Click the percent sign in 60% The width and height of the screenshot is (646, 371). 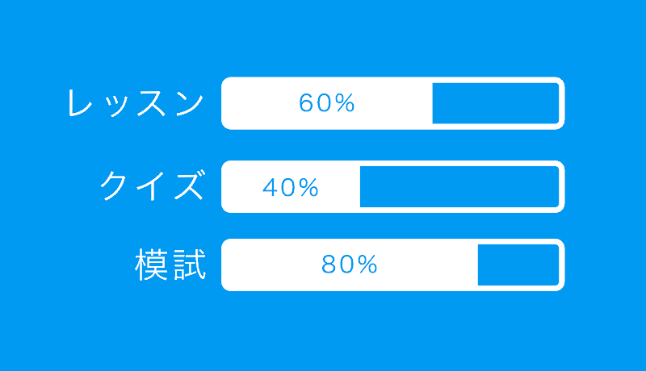click(x=345, y=102)
